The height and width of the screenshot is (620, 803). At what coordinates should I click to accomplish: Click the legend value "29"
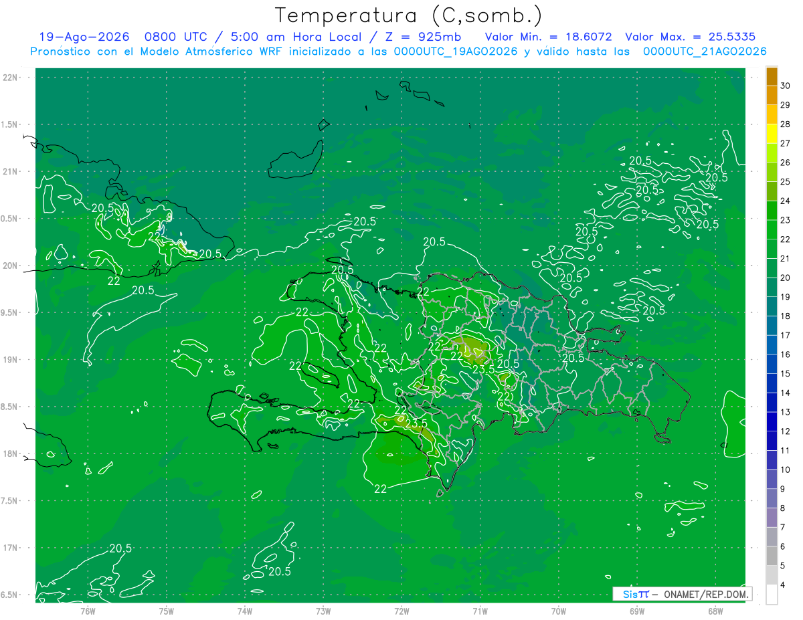coord(786,105)
